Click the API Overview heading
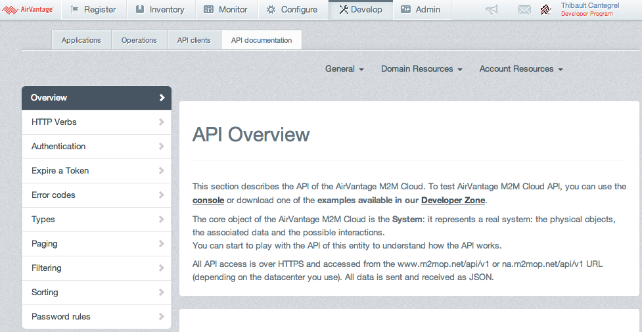The width and height of the screenshot is (642, 332). pos(251,134)
